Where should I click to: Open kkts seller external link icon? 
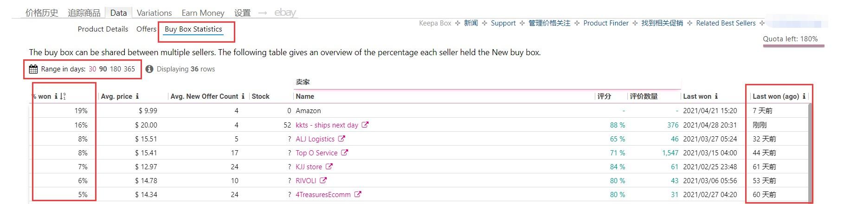click(365, 125)
